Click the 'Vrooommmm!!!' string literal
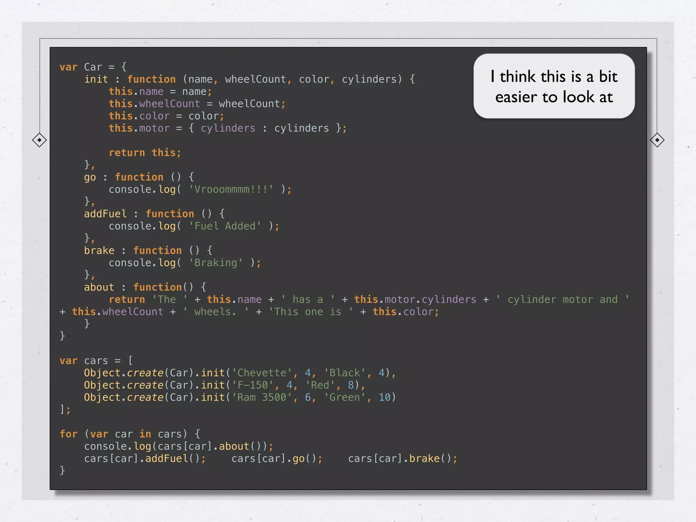The width and height of the screenshot is (696, 522). click(231, 189)
